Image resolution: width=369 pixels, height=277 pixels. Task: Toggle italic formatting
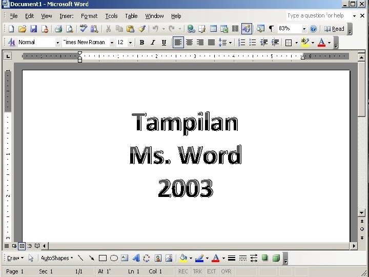(153, 43)
